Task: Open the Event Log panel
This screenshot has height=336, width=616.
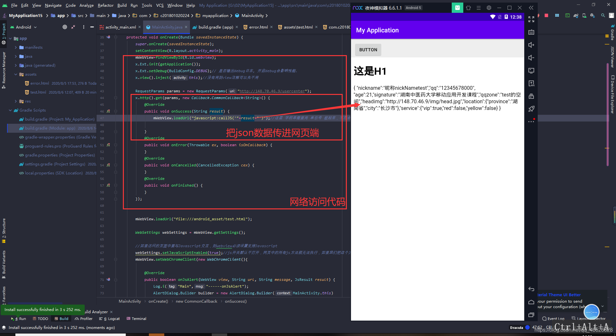Action: click(553, 319)
